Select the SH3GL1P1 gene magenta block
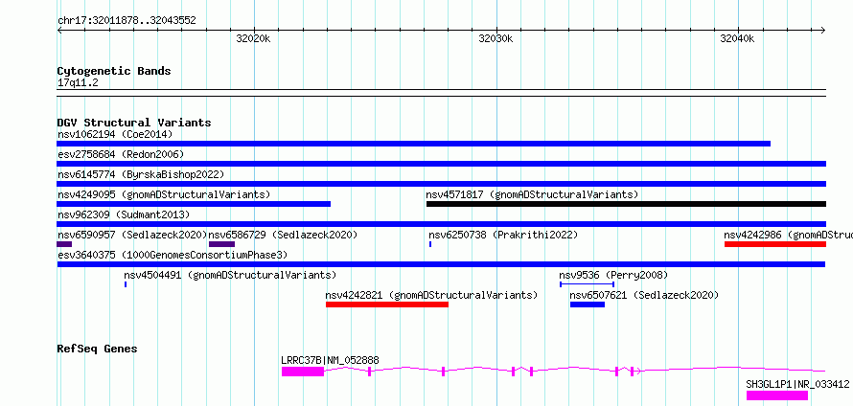 point(777,395)
